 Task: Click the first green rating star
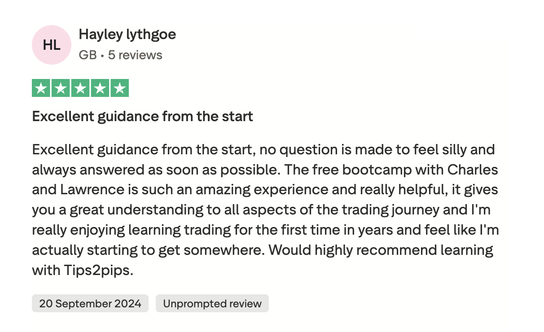coord(41,88)
